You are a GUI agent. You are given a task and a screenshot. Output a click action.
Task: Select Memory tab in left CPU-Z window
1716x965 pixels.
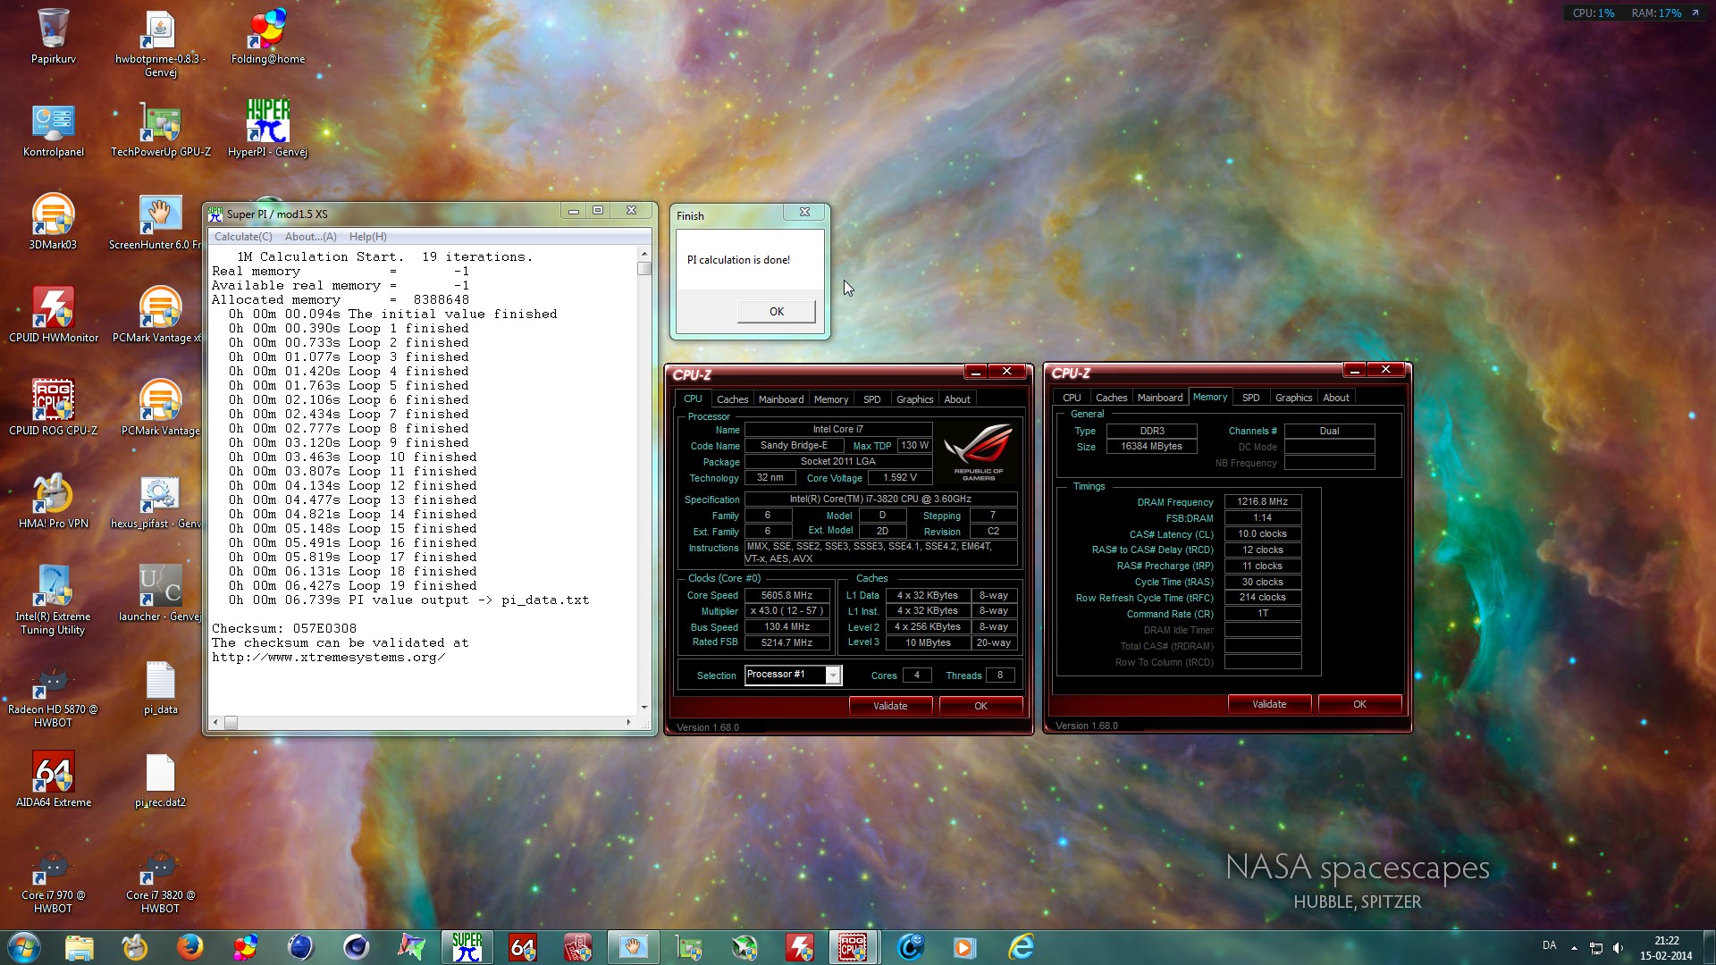831,399
